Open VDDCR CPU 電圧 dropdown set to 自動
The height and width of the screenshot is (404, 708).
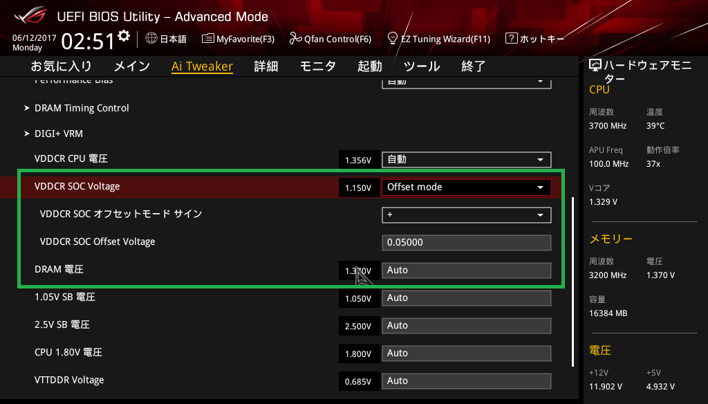pyautogui.click(x=467, y=160)
